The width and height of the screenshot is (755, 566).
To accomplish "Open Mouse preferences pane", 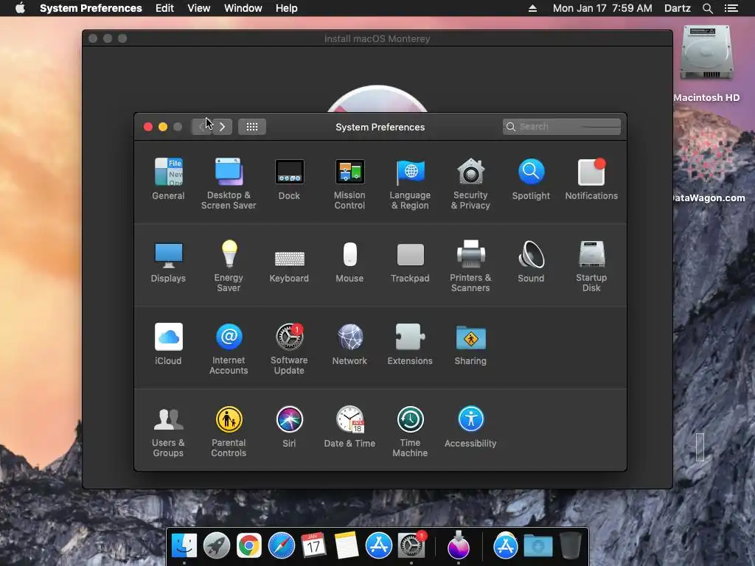I will coord(349,262).
